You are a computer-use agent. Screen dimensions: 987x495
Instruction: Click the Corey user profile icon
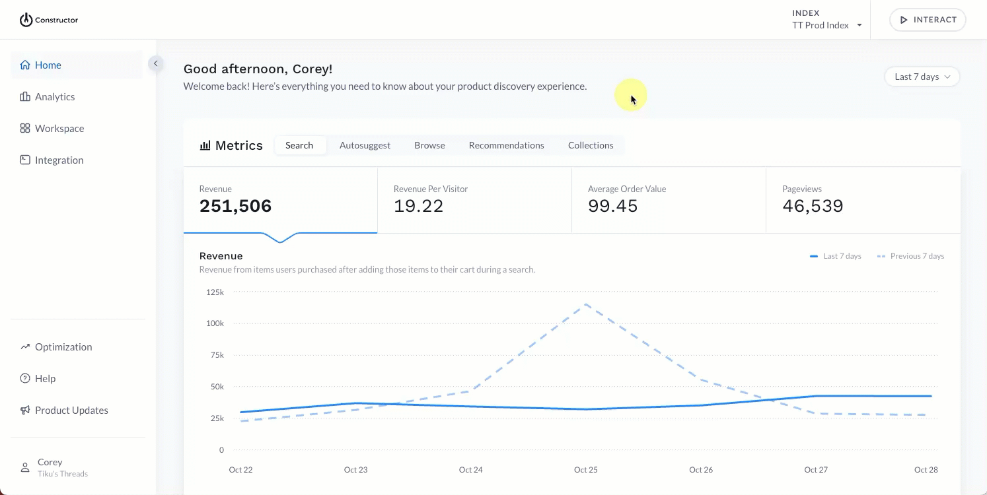pyautogui.click(x=25, y=467)
